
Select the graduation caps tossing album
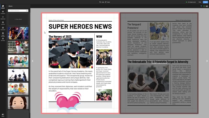(18, 75)
